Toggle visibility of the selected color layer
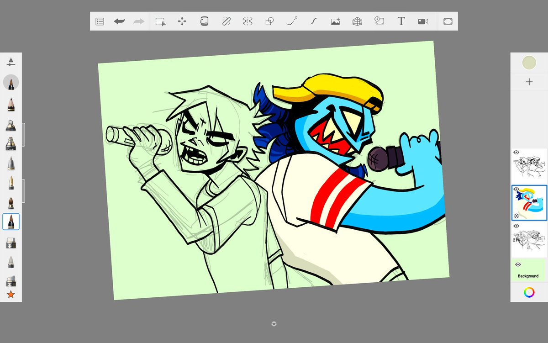This screenshot has width=548, height=343. coord(516,189)
